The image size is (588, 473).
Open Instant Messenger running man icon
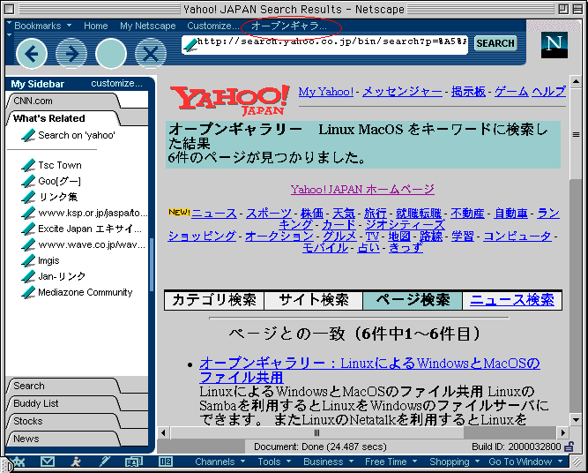pos(76,462)
